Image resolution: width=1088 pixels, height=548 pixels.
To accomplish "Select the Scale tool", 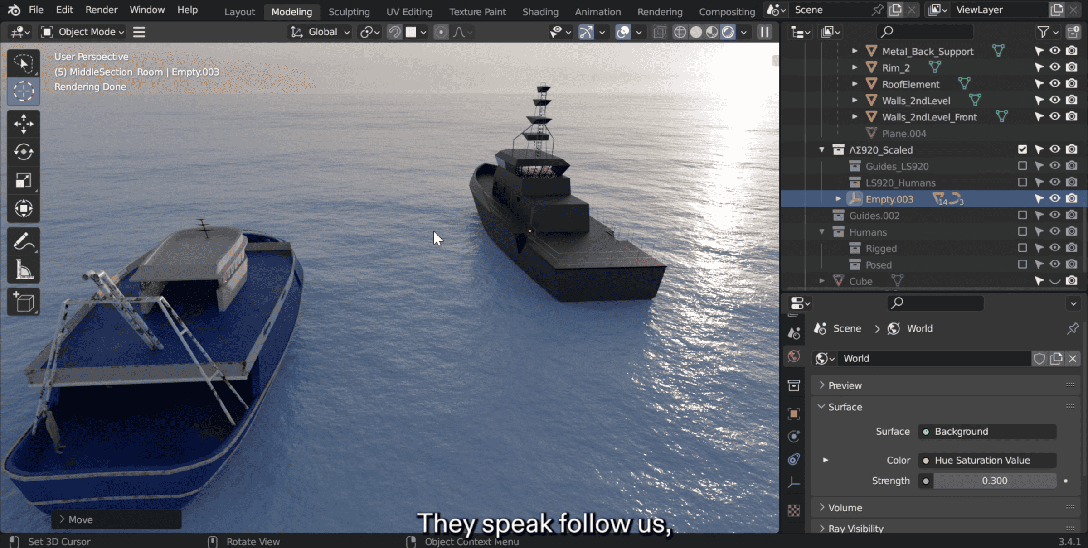I will click(23, 180).
